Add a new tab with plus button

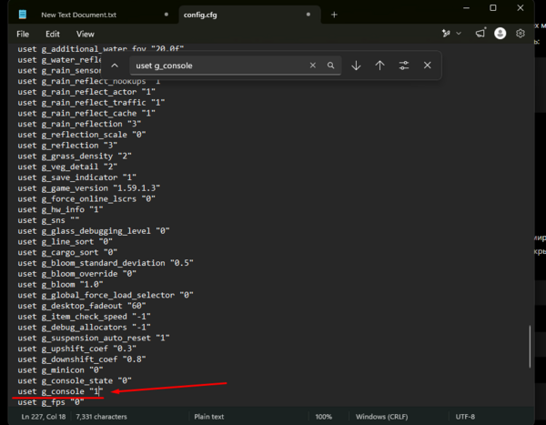(x=334, y=15)
